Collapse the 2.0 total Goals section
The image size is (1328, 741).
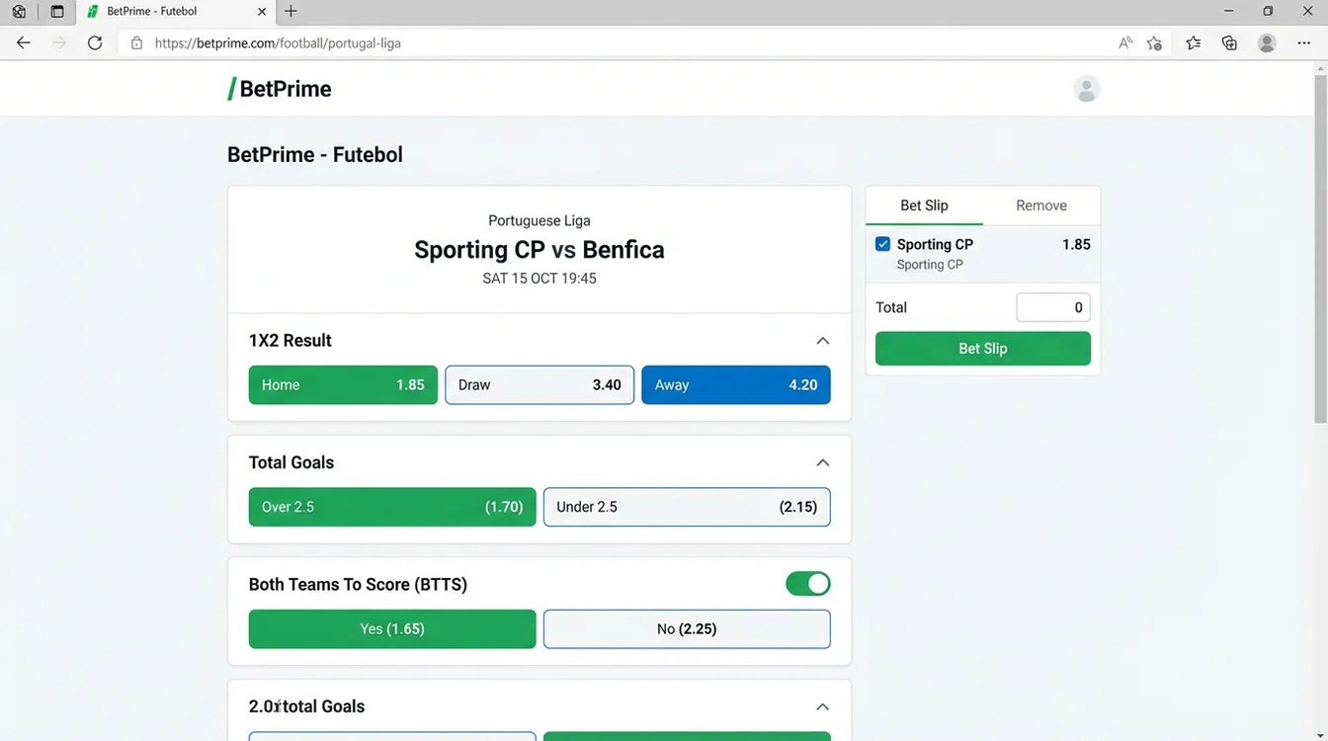[x=822, y=707]
